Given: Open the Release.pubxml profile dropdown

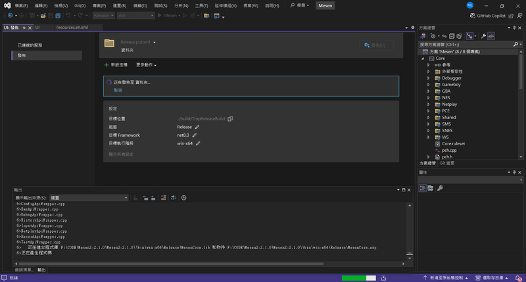Looking at the screenshot, I should [x=155, y=43].
